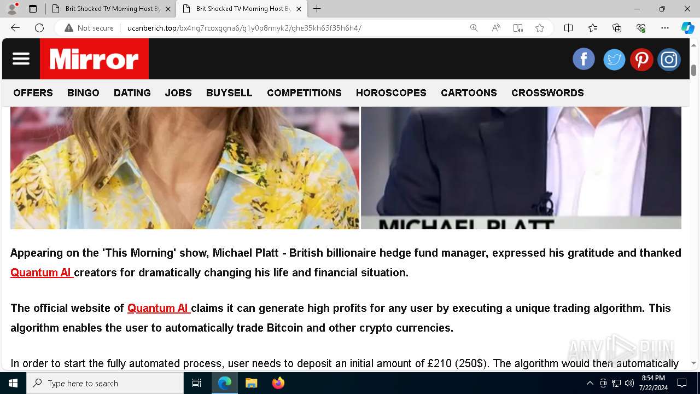Screen dimensions: 700x394
Task: Open File Explorer from taskbar
Action: [251, 383]
